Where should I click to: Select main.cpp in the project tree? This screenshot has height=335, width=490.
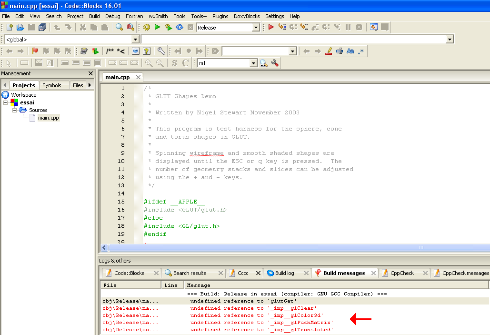pos(49,118)
